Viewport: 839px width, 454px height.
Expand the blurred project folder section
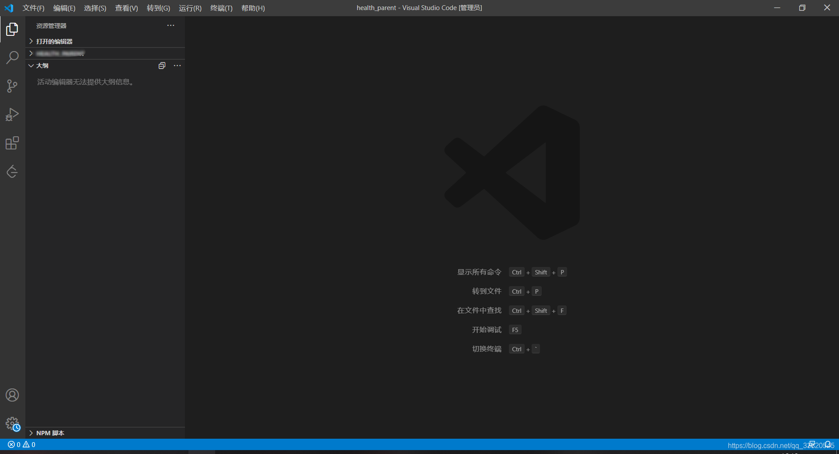click(x=105, y=53)
